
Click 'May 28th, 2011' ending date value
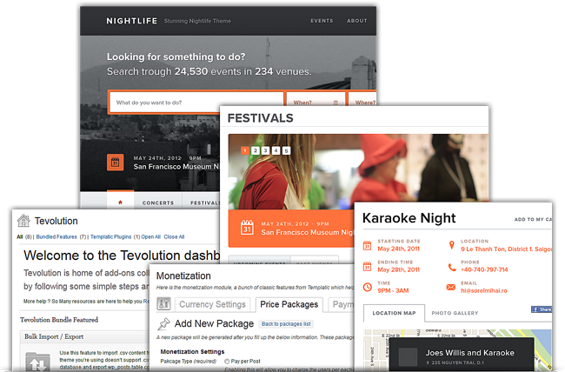pyautogui.click(x=398, y=269)
